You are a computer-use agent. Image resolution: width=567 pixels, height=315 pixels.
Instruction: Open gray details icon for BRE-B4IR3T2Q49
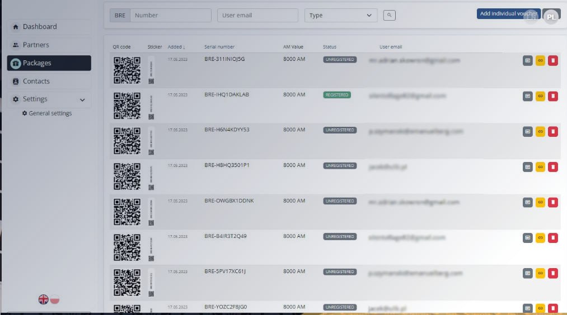(x=527, y=238)
